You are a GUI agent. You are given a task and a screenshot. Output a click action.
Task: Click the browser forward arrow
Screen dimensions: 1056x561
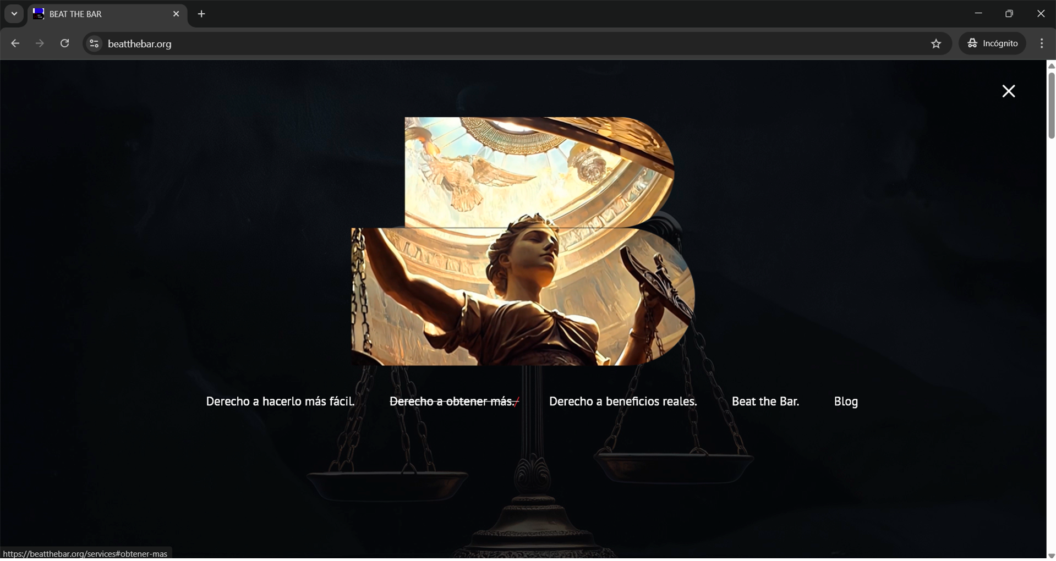pyautogui.click(x=40, y=43)
